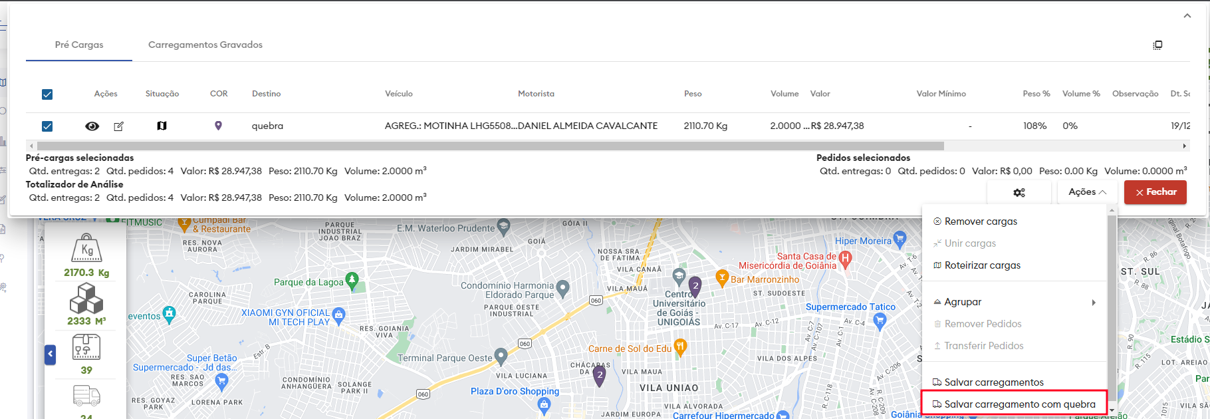Uncheck the quebra row checkbox

coord(47,126)
